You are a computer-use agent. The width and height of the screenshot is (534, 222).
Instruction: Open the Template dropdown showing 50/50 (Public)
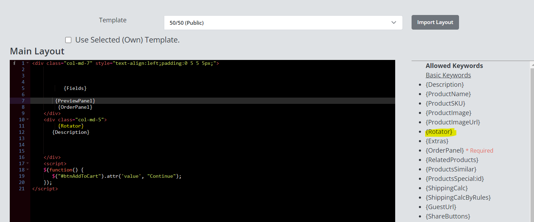click(283, 23)
